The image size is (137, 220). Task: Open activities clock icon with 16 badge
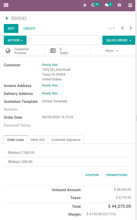[95, 5]
